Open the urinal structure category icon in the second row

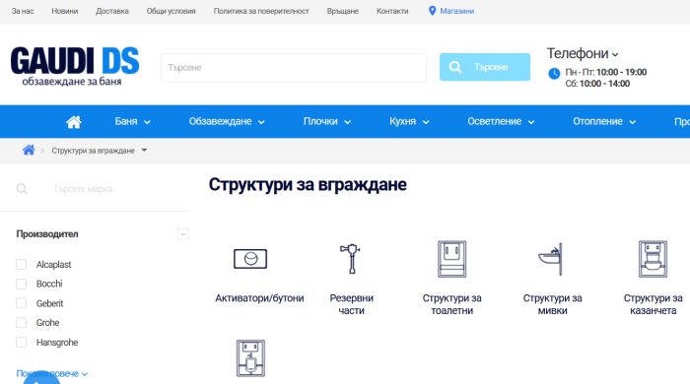click(x=250, y=358)
